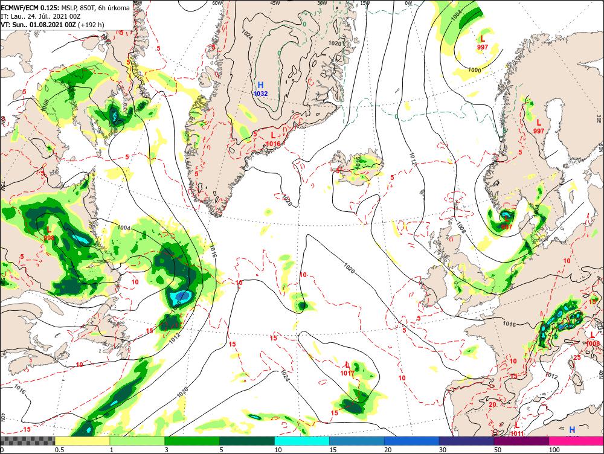The image size is (604, 454).
Task: Click the L 1008 label near Italy
Action: tap(593, 339)
